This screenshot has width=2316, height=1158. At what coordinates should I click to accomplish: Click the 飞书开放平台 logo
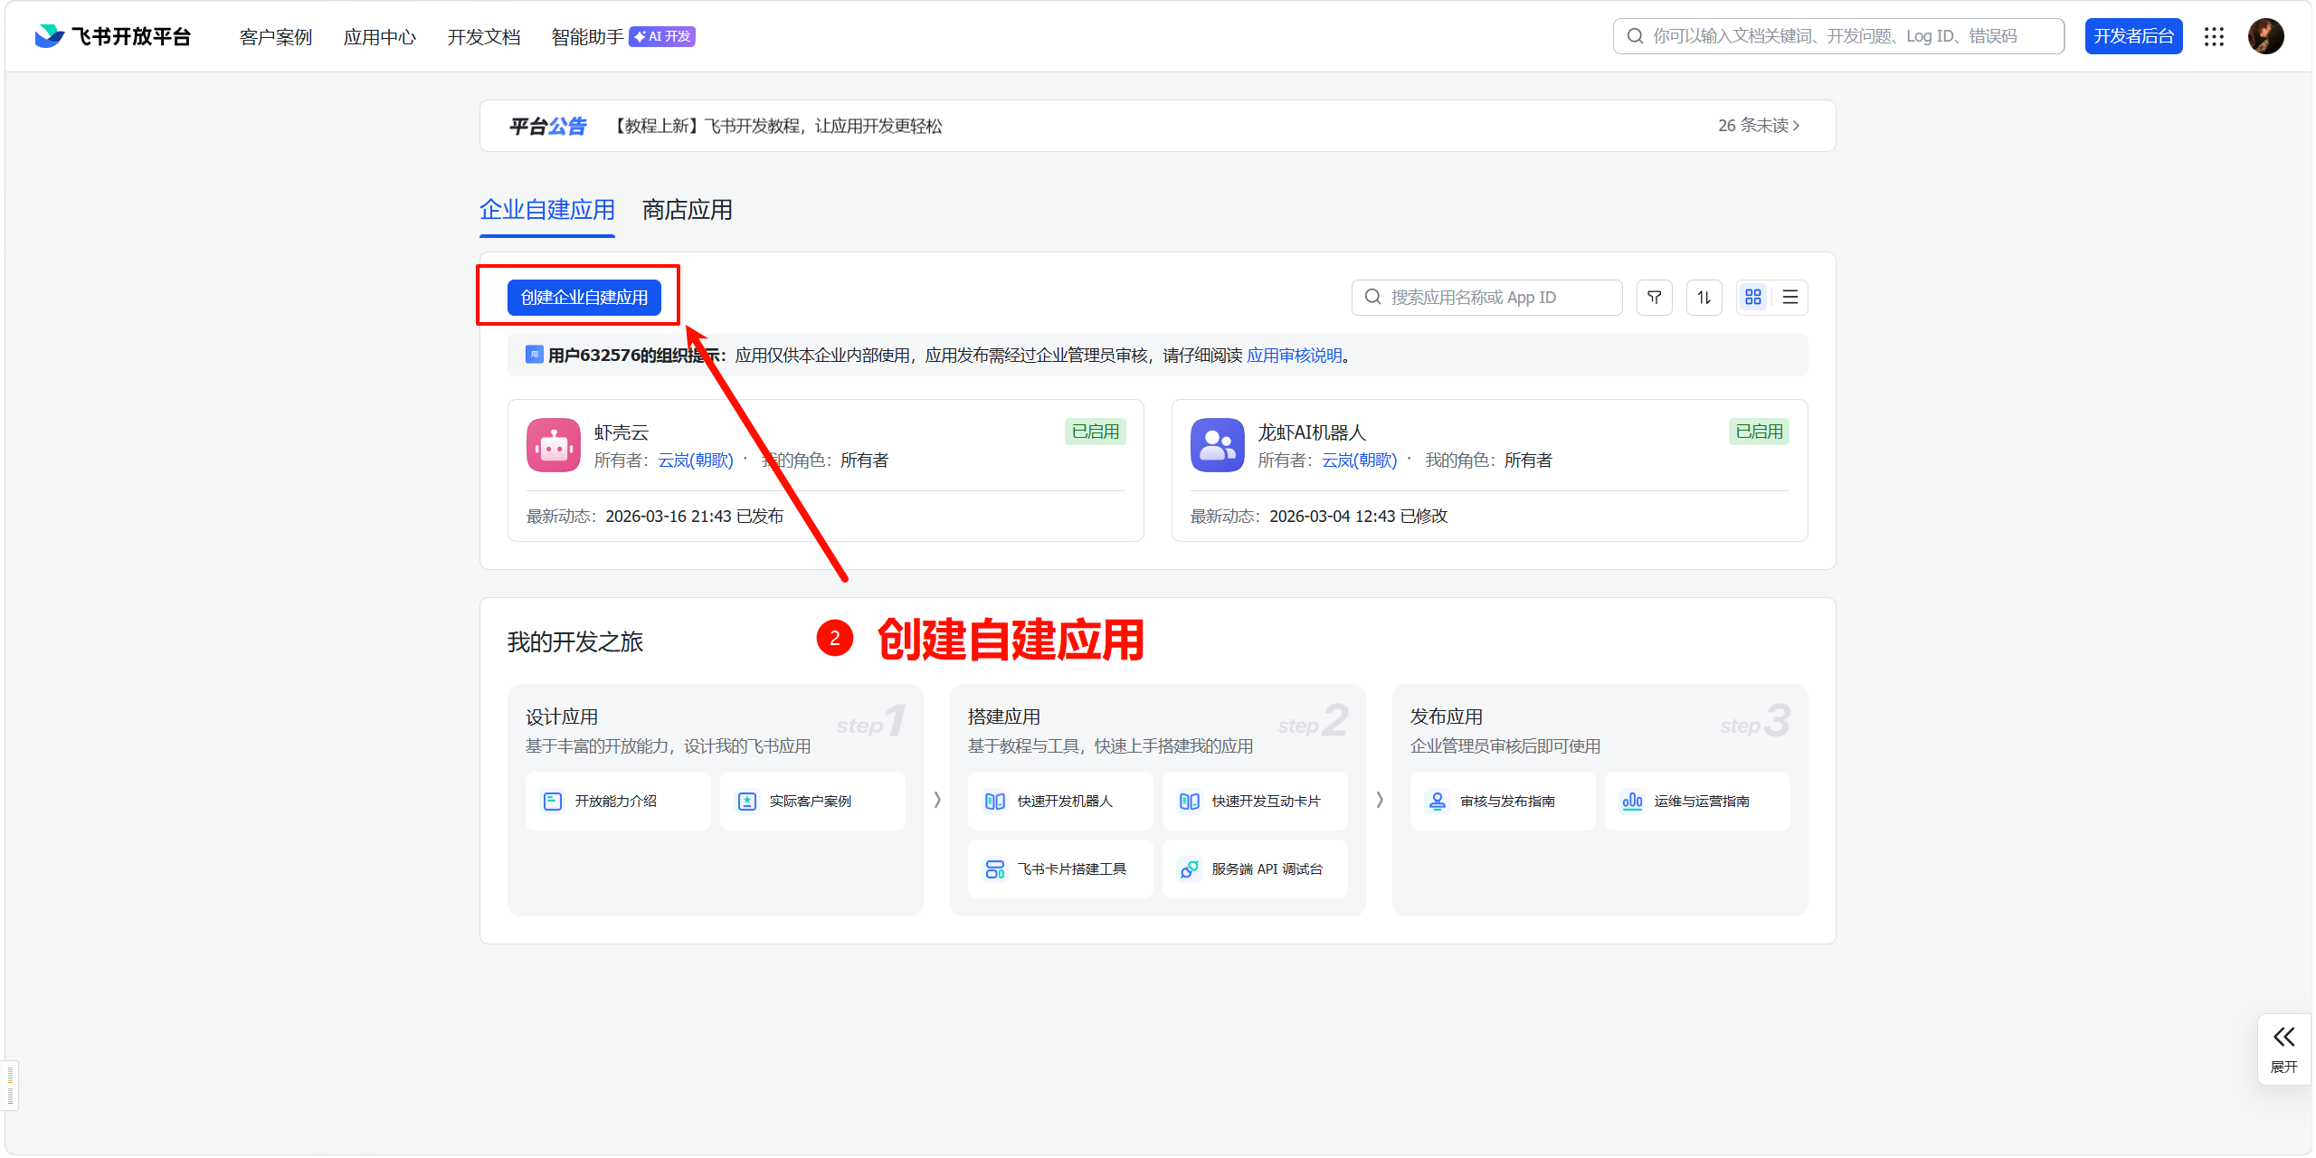(x=110, y=36)
